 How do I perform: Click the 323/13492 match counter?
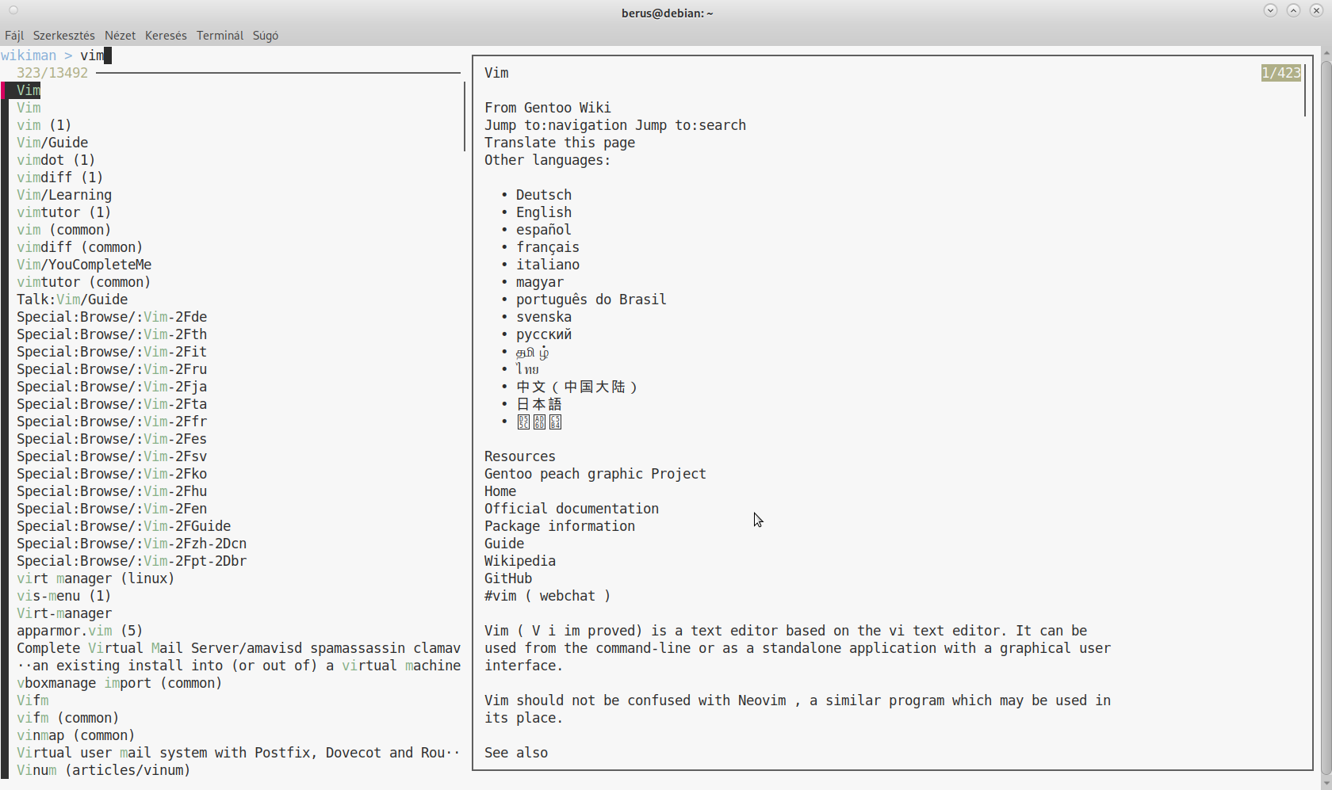coord(52,73)
